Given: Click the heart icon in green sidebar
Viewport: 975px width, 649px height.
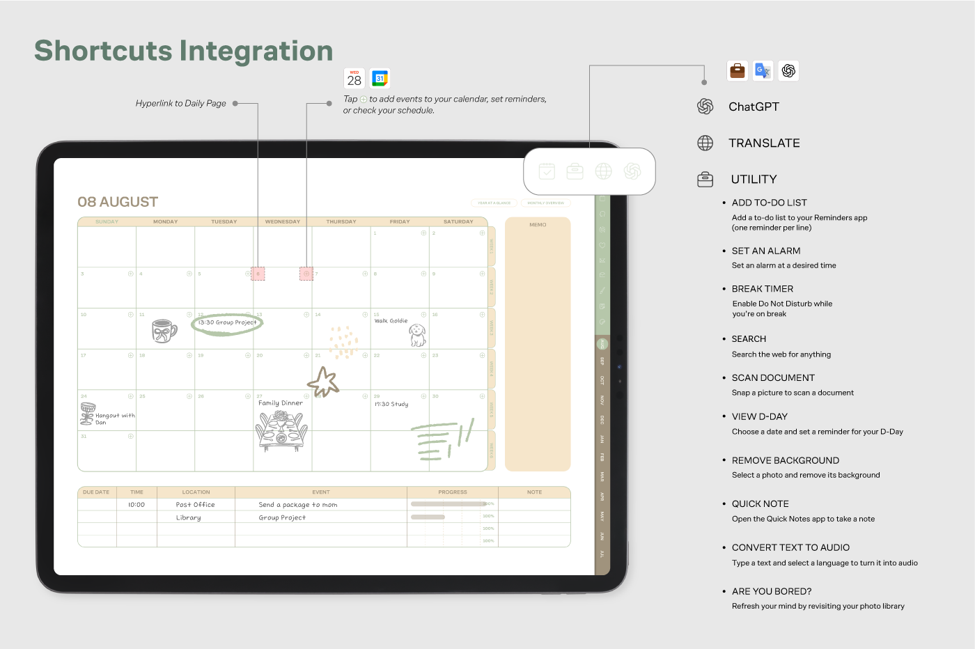Looking at the screenshot, I should [x=602, y=245].
